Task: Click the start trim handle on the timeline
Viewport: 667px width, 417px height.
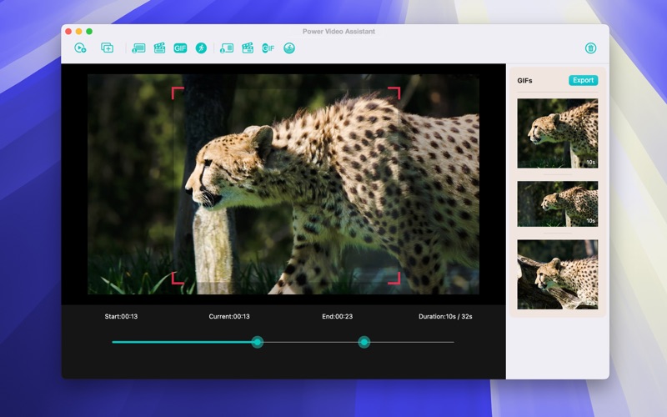Action: (258, 342)
